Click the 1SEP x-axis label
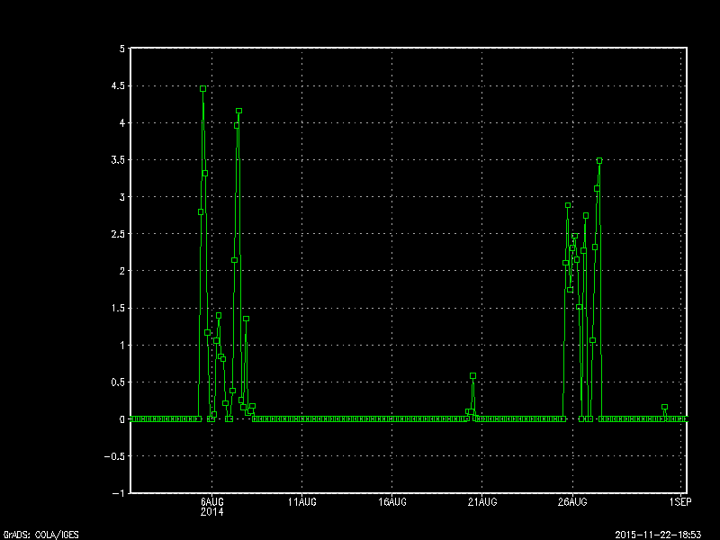This screenshot has height=540, width=720. tap(680, 502)
